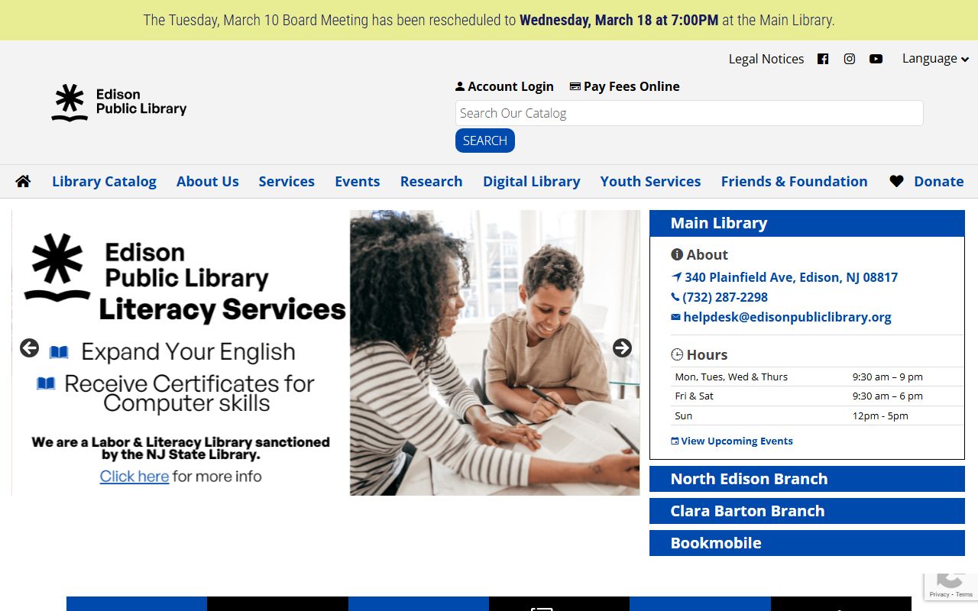This screenshot has height=611, width=978.
Task: Click View Upcoming Events link
Action: click(x=732, y=441)
